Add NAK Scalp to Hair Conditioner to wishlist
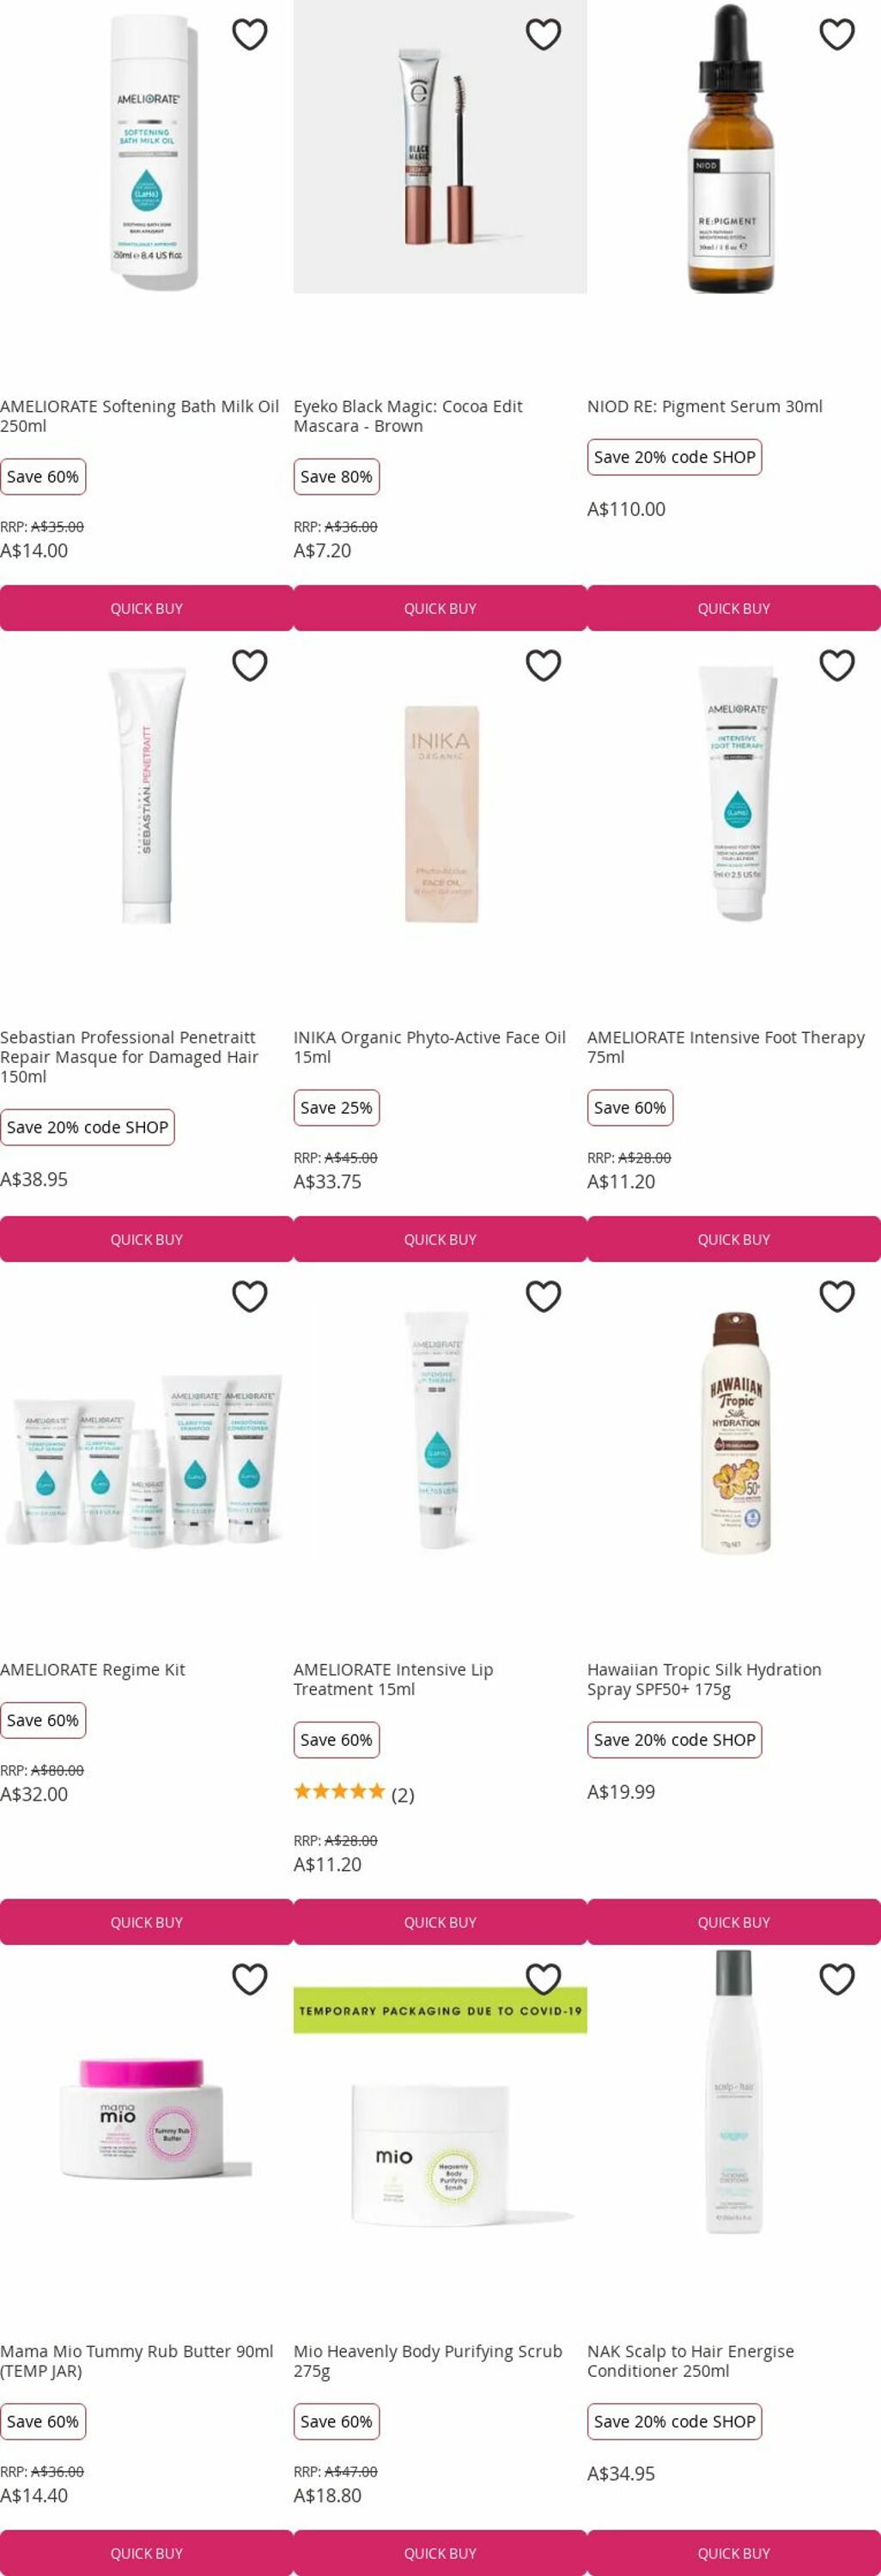This screenshot has height=2576, width=881. click(x=837, y=1979)
